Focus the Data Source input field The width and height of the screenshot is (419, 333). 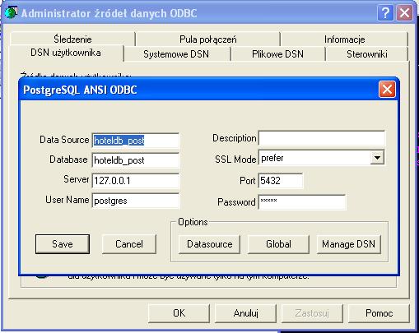136,141
